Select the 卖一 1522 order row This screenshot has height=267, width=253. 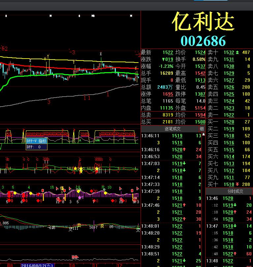click(x=229, y=115)
